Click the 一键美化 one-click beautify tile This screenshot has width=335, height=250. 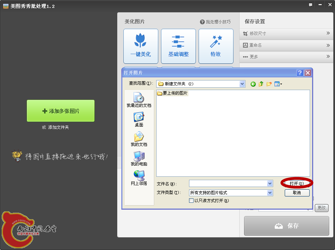141,46
